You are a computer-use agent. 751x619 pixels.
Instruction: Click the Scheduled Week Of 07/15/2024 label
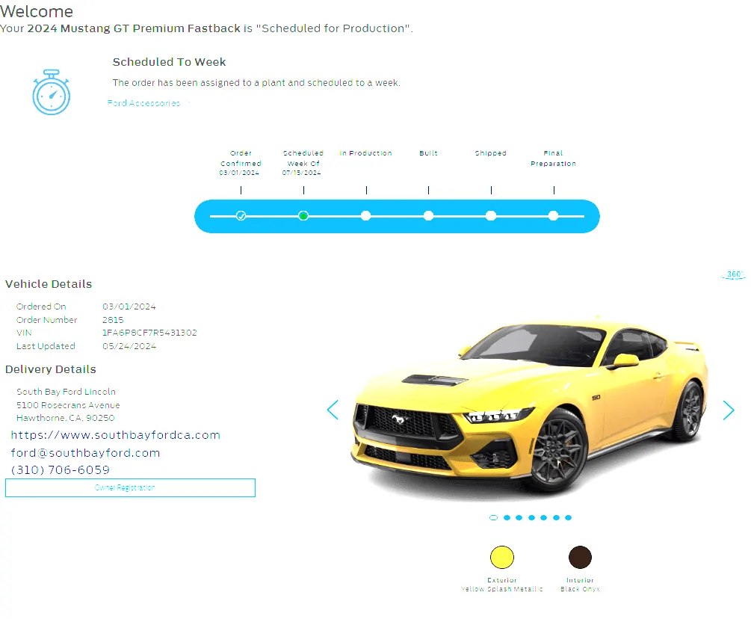click(303, 163)
